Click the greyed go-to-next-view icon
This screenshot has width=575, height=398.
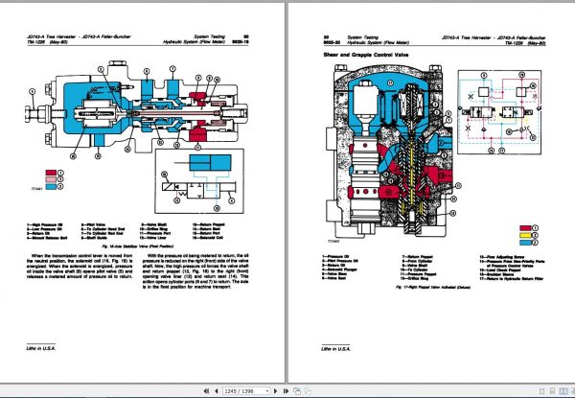click(x=308, y=391)
